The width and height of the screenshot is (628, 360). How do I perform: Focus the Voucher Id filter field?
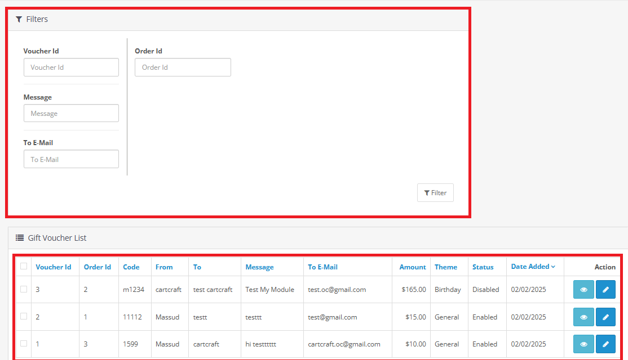click(x=71, y=67)
